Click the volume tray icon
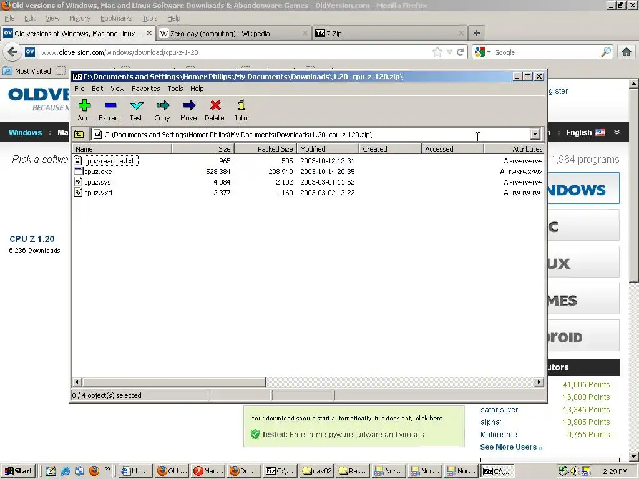 point(574,471)
